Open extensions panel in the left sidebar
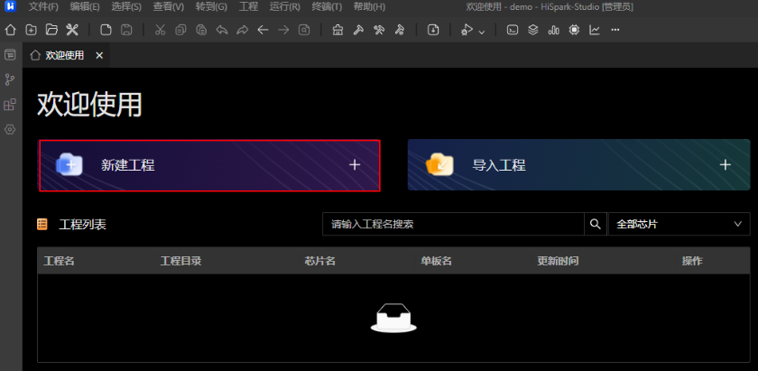 (10, 105)
